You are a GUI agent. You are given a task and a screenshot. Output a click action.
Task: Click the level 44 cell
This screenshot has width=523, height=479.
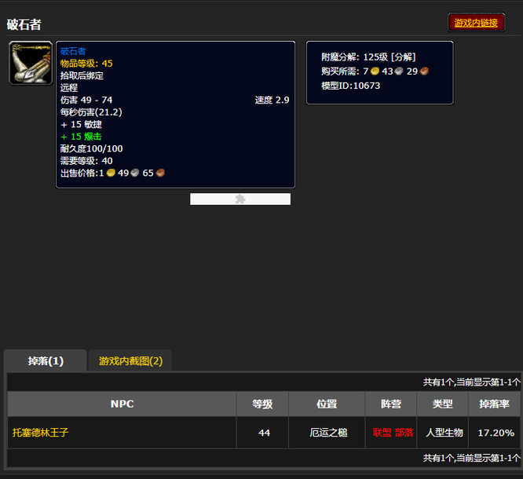click(264, 433)
